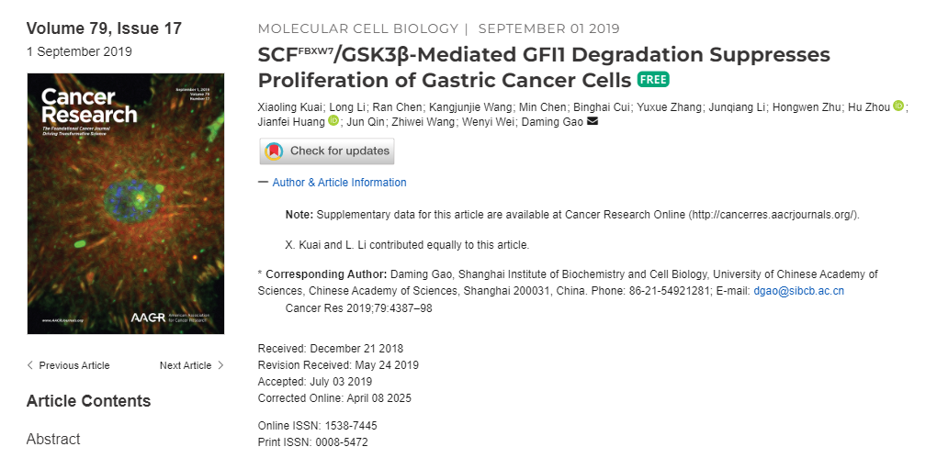Email dgao@sibcb.ac.cn link
This screenshot has width=937, height=458.
tap(799, 291)
